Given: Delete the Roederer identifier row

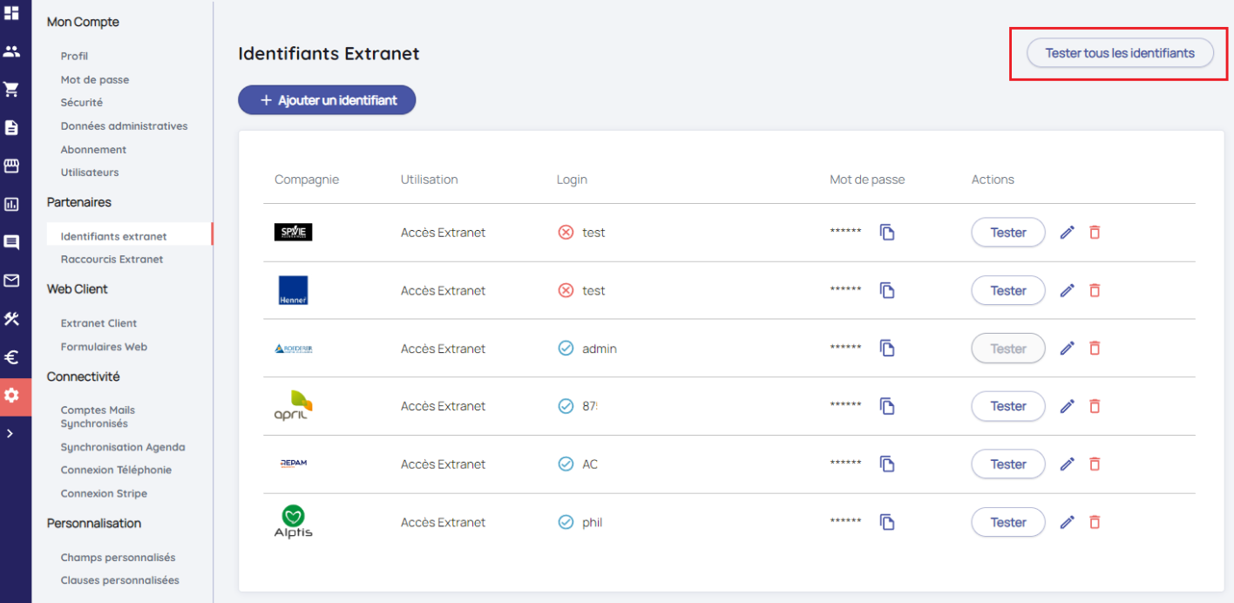Looking at the screenshot, I should click(1095, 349).
